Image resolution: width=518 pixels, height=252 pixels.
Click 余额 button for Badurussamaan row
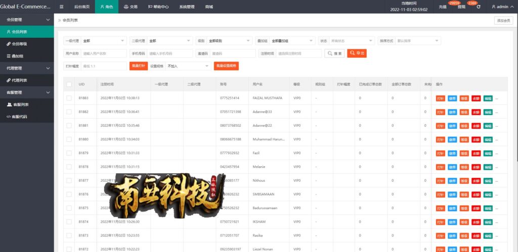[476, 209]
